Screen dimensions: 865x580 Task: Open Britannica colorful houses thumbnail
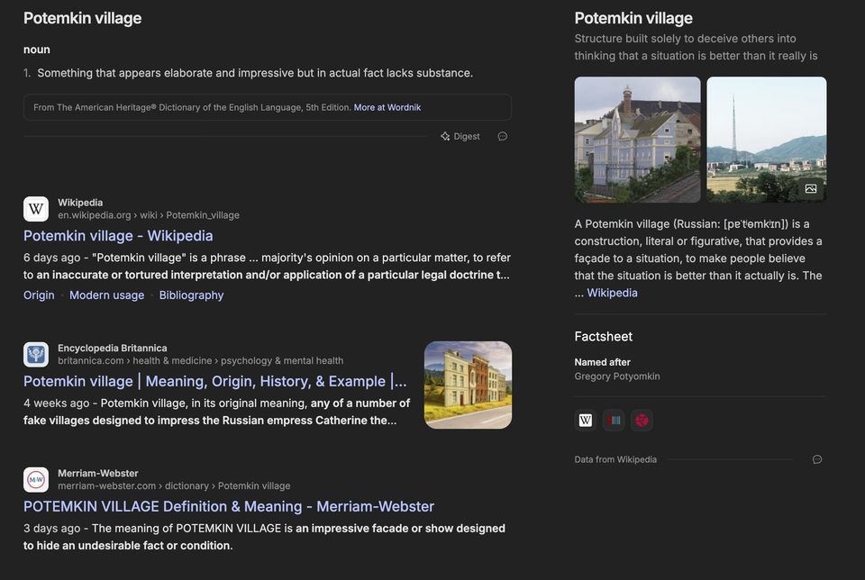pyautogui.click(x=468, y=385)
